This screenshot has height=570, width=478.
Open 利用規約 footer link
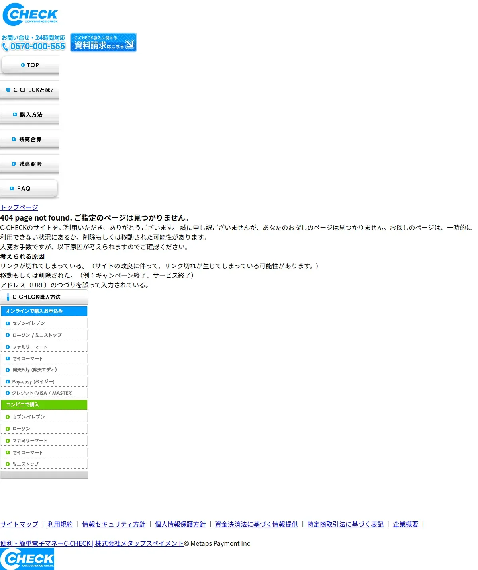(60, 524)
